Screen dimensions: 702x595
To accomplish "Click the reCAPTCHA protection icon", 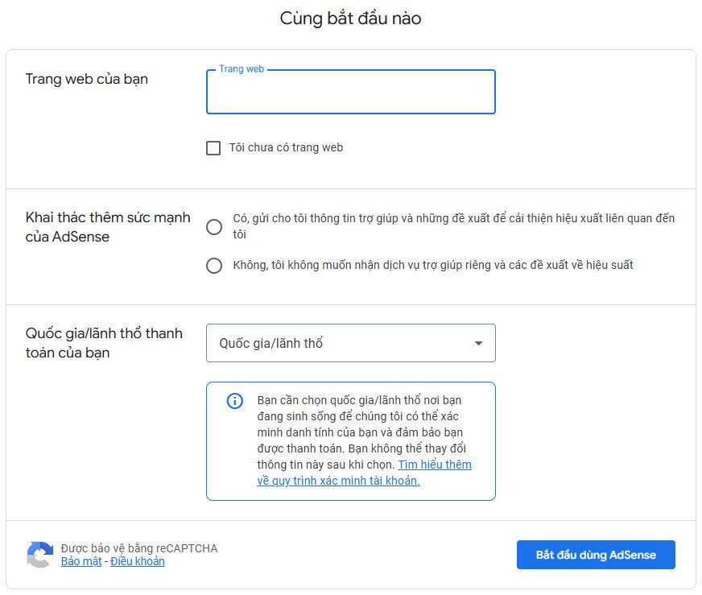I will [39, 554].
